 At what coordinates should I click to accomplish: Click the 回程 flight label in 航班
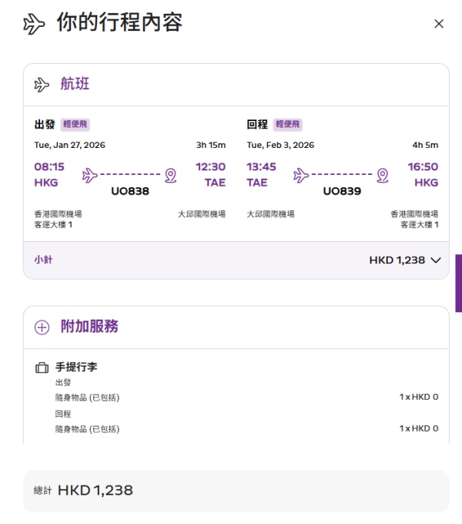tap(257, 124)
